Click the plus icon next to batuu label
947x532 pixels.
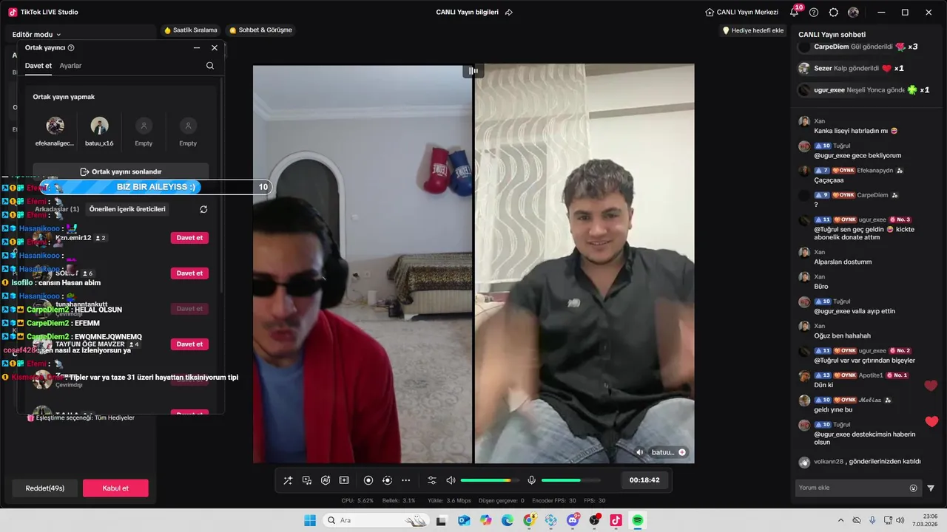click(x=682, y=452)
